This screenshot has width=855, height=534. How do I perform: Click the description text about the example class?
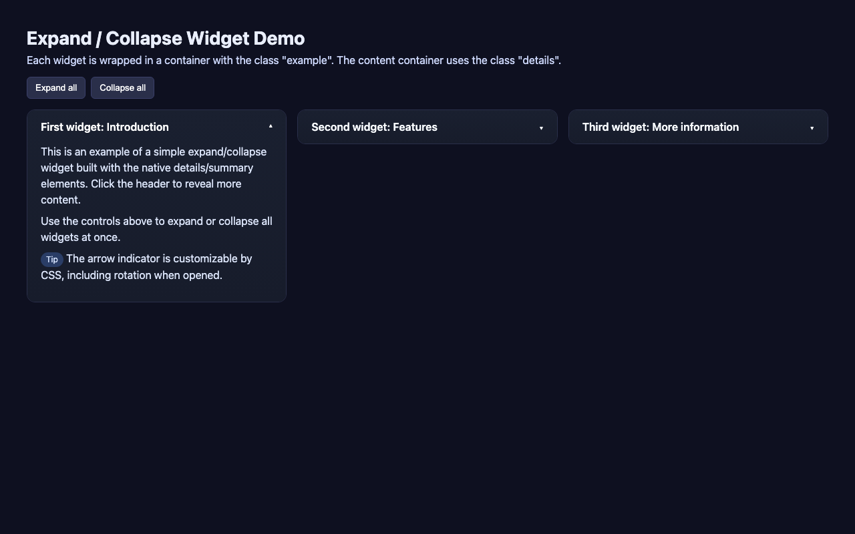tap(293, 60)
